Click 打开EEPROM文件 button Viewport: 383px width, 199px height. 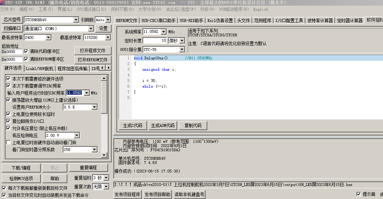[92, 60]
